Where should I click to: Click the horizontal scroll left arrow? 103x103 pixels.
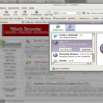tap(53, 64)
